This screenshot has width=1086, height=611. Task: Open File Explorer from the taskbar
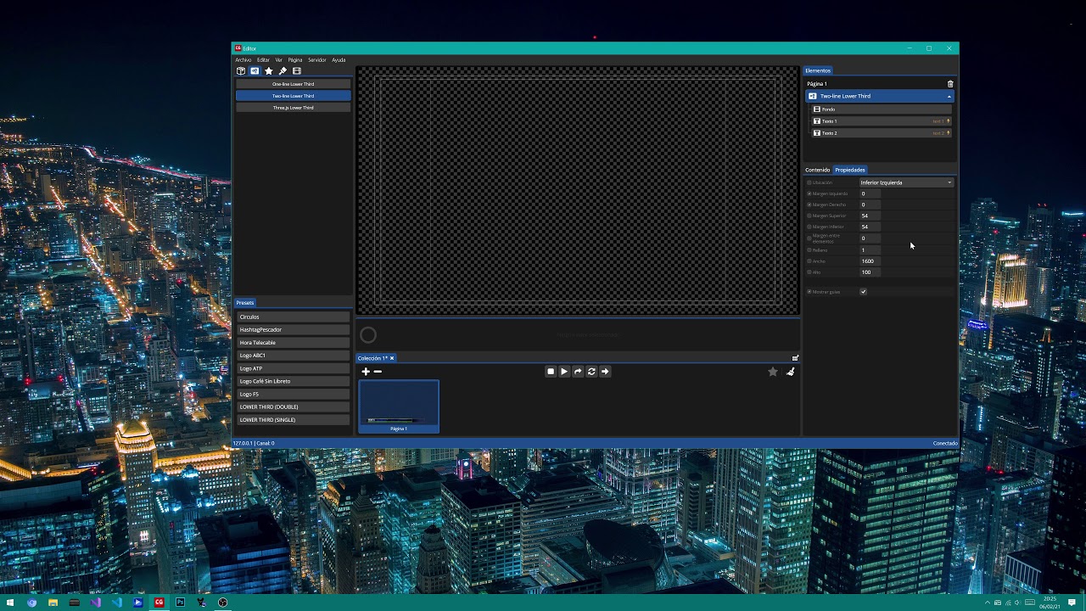pos(53,603)
